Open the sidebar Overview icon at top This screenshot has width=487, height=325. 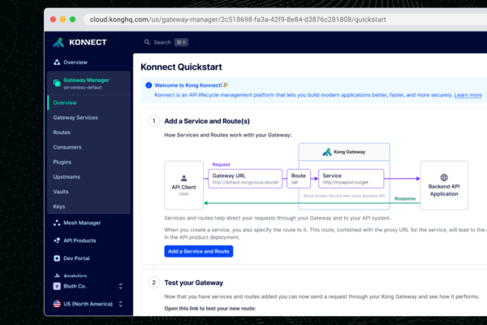56,63
